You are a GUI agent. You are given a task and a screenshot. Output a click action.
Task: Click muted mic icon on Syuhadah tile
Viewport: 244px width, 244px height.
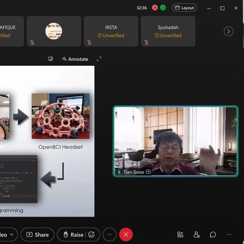[146, 42]
